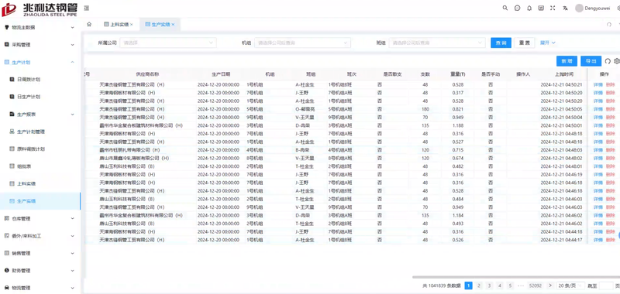This screenshot has height=294, width=620.
Task: Click the Zhaolida Steel Pipe logo
Action: pyautogui.click(x=40, y=9)
